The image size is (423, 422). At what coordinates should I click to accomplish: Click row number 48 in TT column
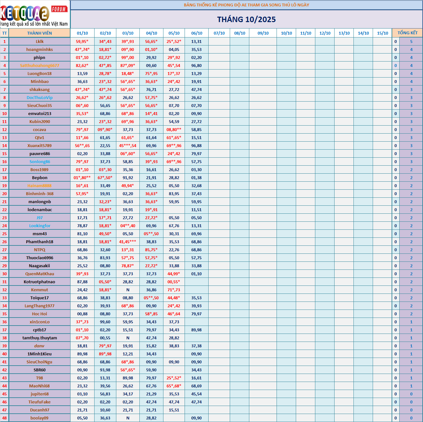pyautogui.click(x=4, y=418)
